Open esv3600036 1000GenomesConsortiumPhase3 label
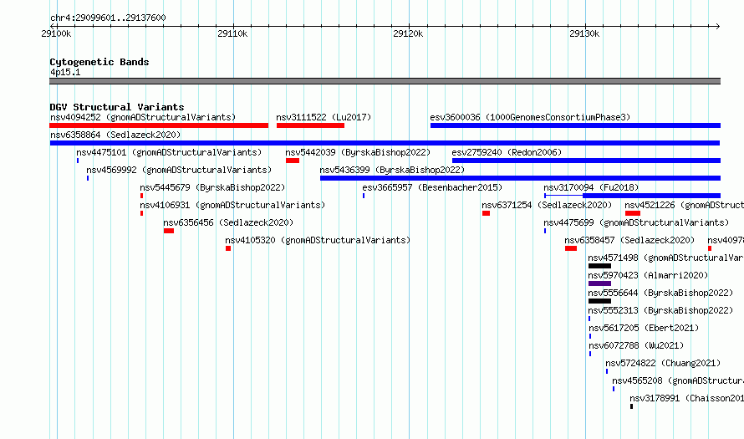744x439 pixels. coord(530,117)
